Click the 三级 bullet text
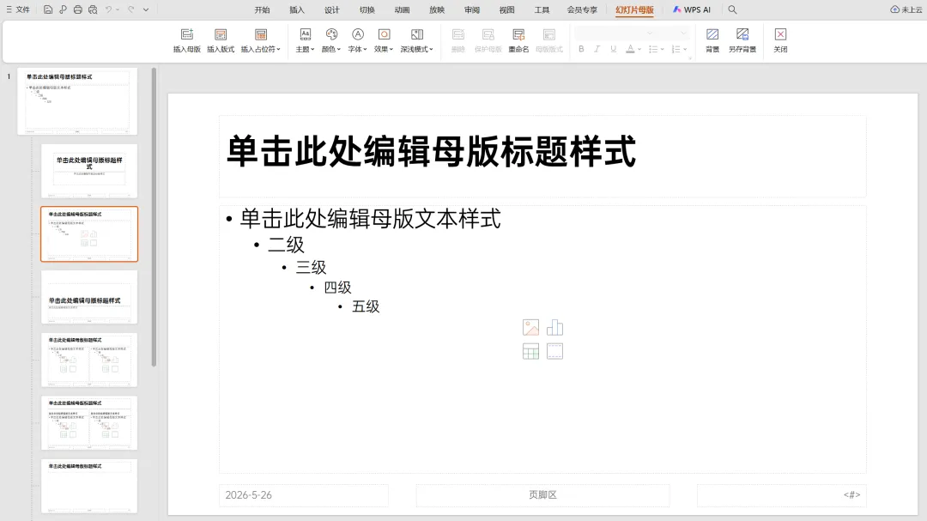927x521 pixels. tap(311, 267)
